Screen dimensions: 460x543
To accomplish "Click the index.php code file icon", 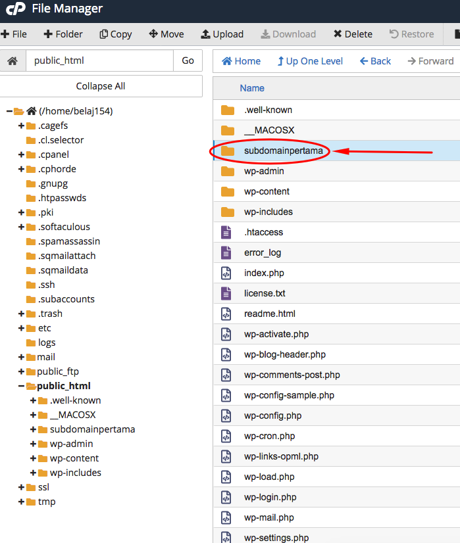I will [226, 273].
